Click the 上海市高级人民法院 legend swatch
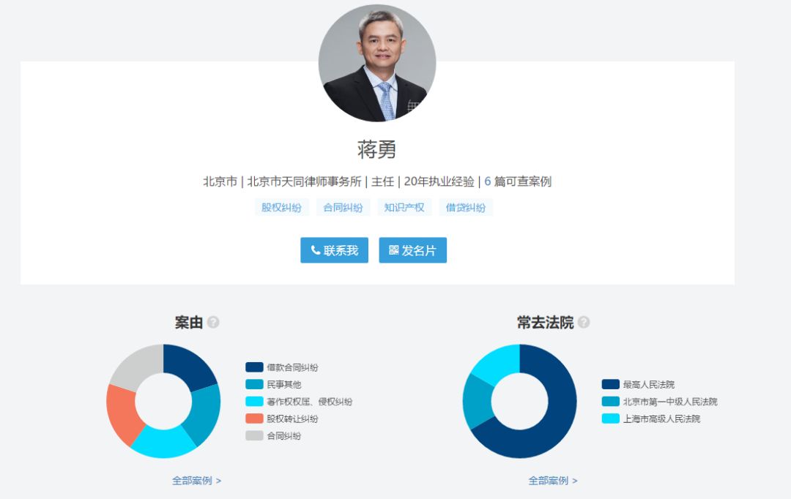The image size is (791, 499). pyautogui.click(x=611, y=419)
